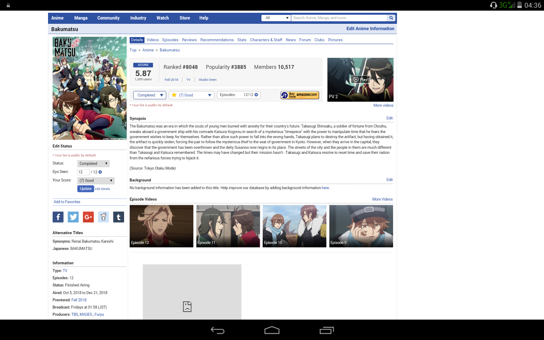Expand the Your Score dropdown in sidebar

pyautogui.click(x=96, y=181)
